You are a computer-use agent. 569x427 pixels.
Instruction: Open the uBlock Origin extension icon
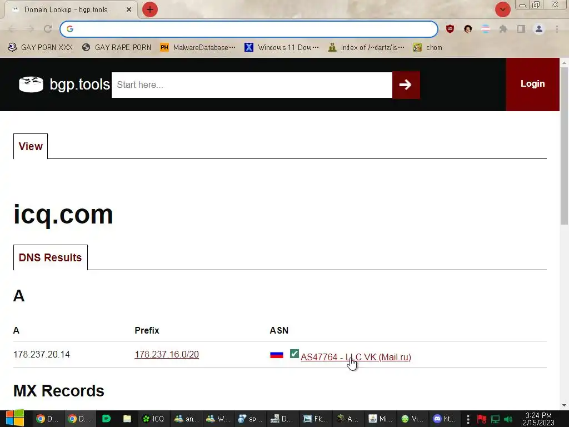[x=450, y=29]
